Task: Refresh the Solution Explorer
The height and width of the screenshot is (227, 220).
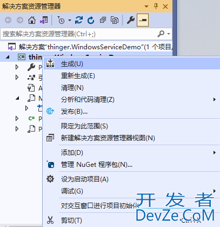Action: [91, 20]
